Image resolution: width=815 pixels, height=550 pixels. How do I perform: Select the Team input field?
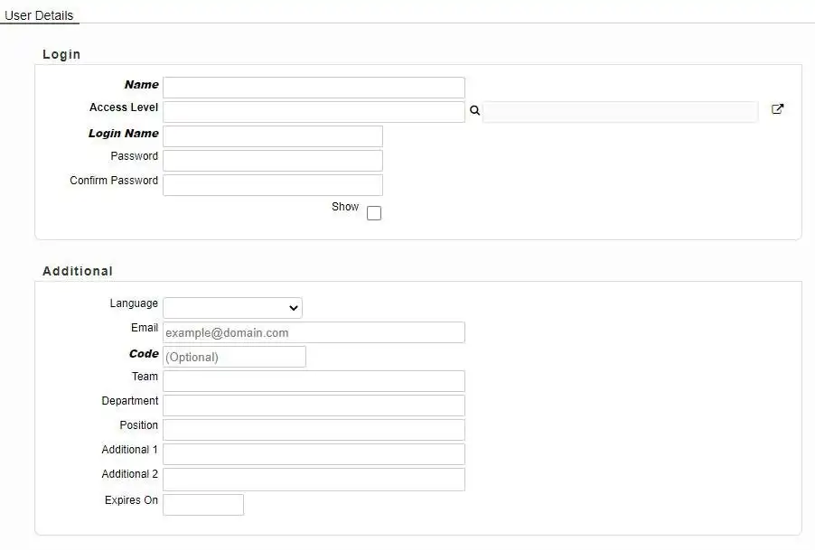pyautogui.click(x=314, y=381)
